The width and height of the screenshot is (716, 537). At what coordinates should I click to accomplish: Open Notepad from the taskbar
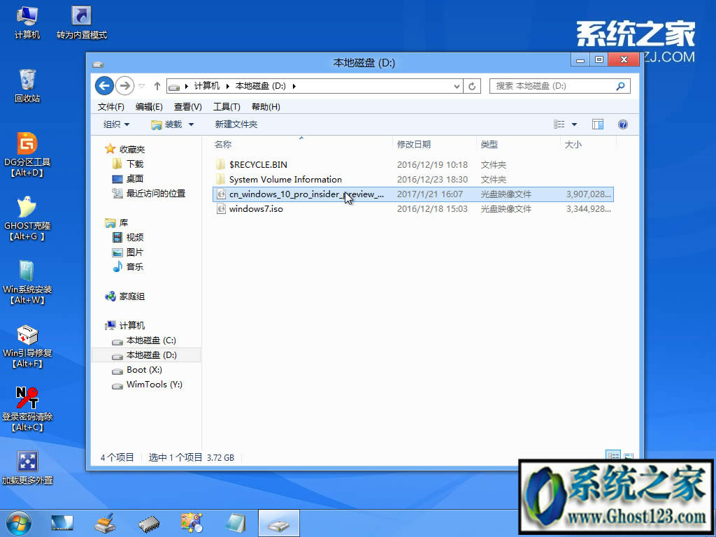(234, 523)
